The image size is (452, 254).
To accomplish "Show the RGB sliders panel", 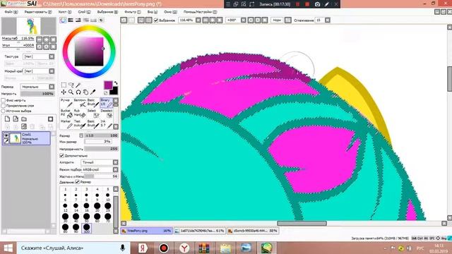I will [71, 20].
